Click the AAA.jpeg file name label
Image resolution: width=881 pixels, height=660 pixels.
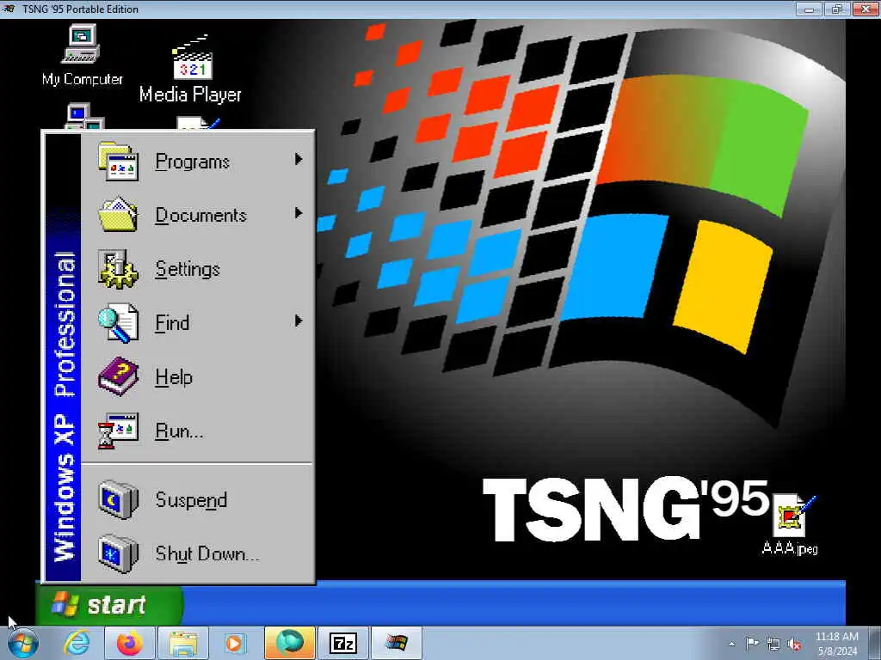tap(790, 547)
